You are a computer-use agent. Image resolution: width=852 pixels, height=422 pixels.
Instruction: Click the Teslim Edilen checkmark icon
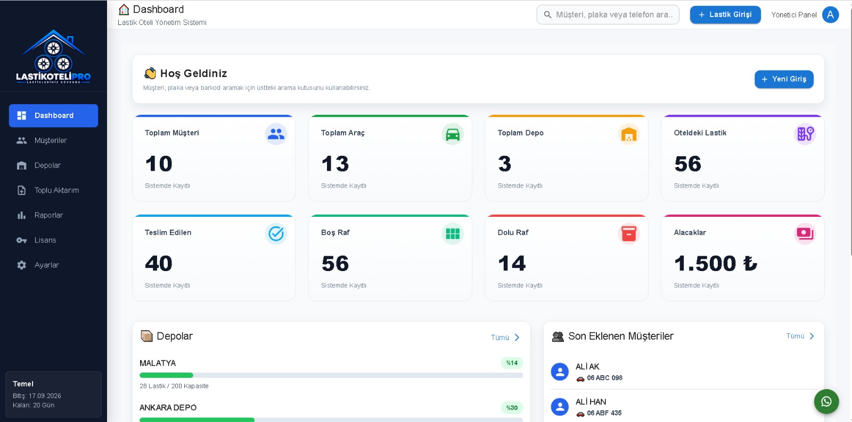coord(276,233)
